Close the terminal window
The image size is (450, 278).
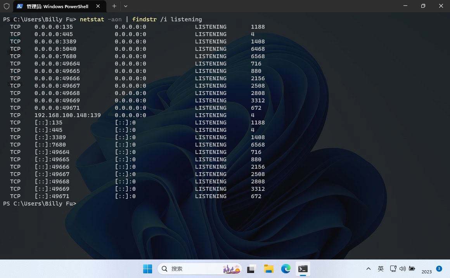tap(441, 6)
